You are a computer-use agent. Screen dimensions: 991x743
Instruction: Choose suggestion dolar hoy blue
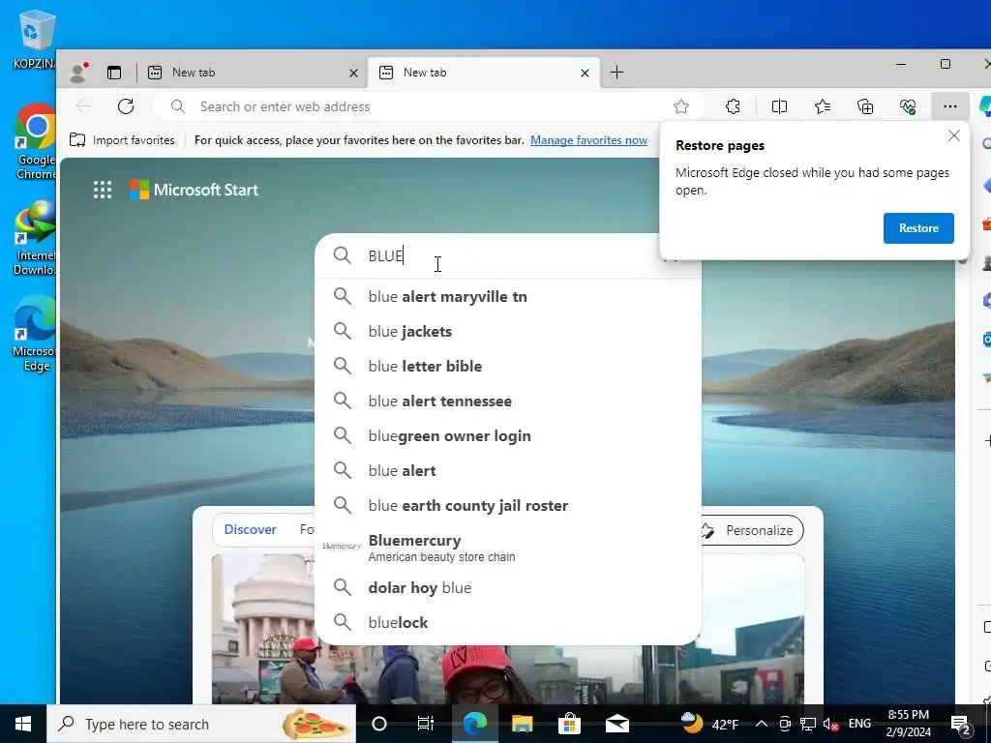coord(507,587)
